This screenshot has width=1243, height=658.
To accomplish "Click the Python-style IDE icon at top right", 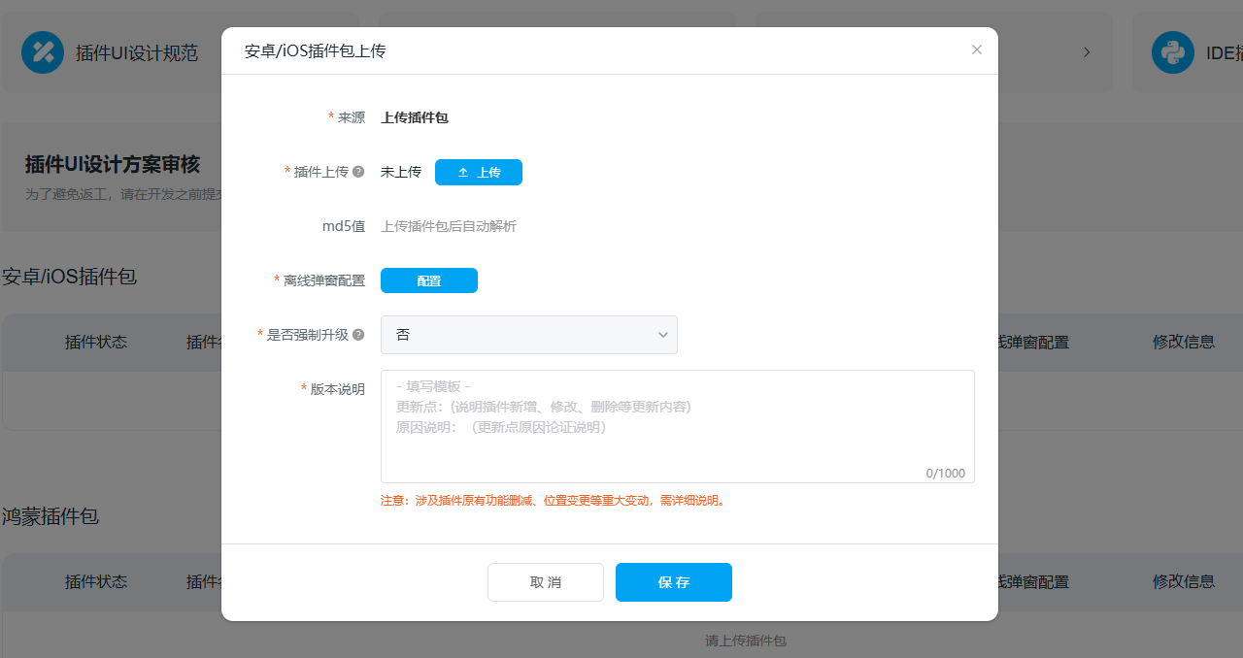I will [1172, 52].
